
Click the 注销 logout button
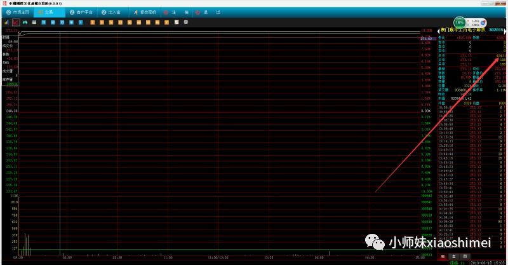pos(181,12)
